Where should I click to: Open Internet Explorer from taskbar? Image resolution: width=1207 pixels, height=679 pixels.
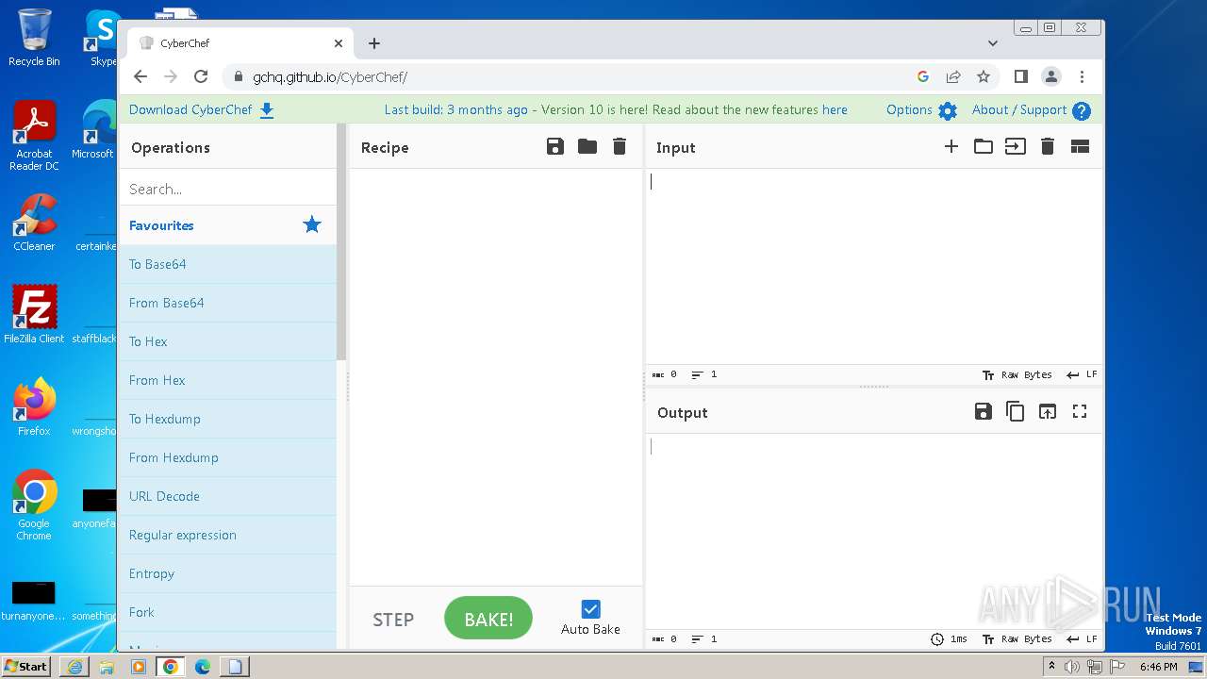tap(74, 667)
